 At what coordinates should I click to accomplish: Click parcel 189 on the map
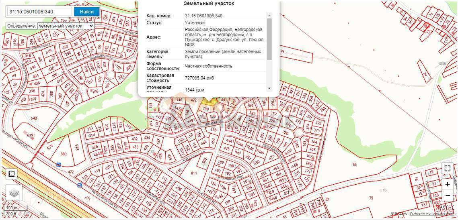pos(220,162)
